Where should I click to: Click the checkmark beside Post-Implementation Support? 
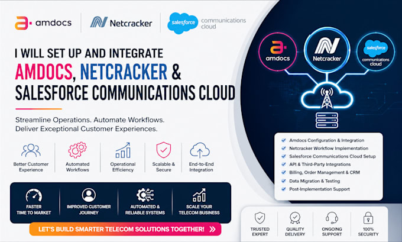click(284, 189)
